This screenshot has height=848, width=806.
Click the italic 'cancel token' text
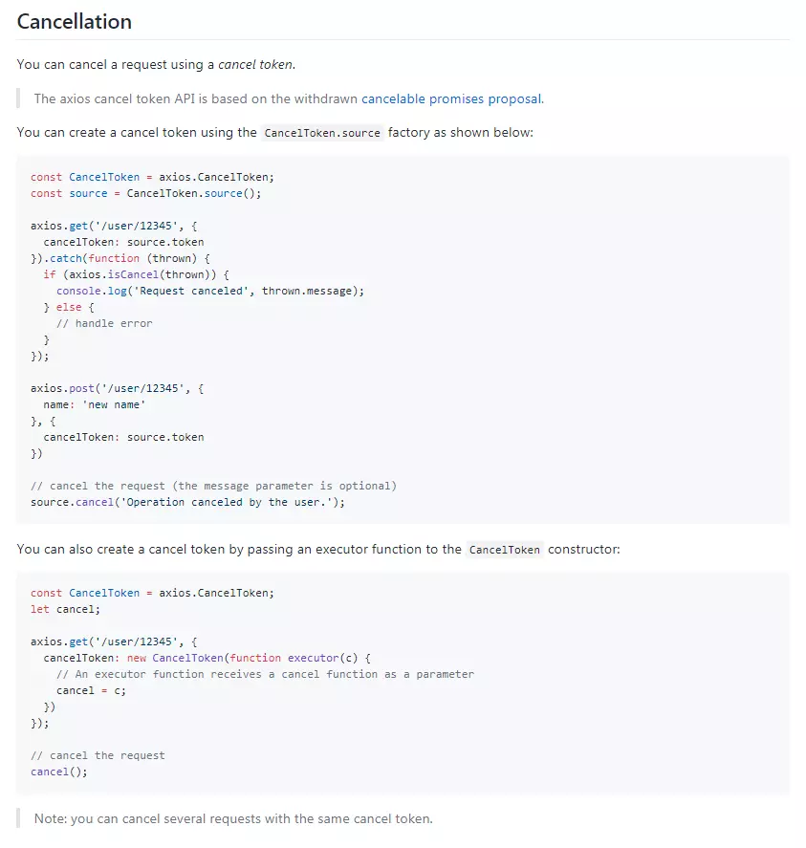(256, 65)
